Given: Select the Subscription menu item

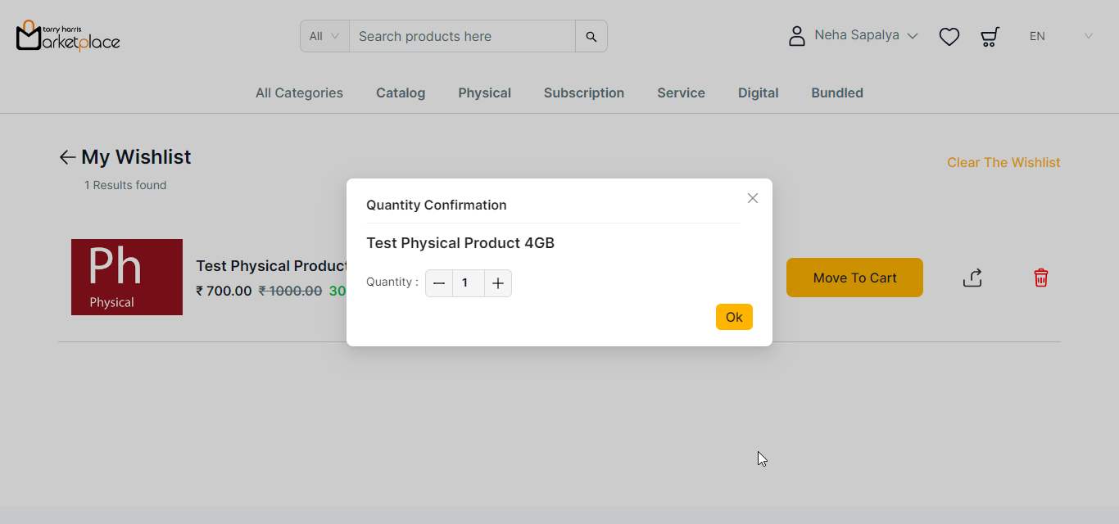Looking at the screenshot, I should 583,93.
